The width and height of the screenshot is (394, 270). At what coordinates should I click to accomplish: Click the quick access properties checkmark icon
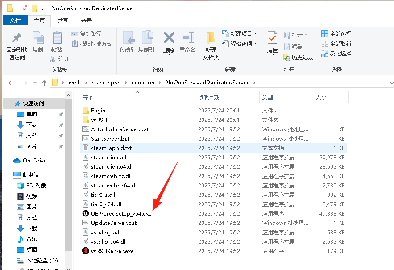pyautogui.click(x=25, y=8)
